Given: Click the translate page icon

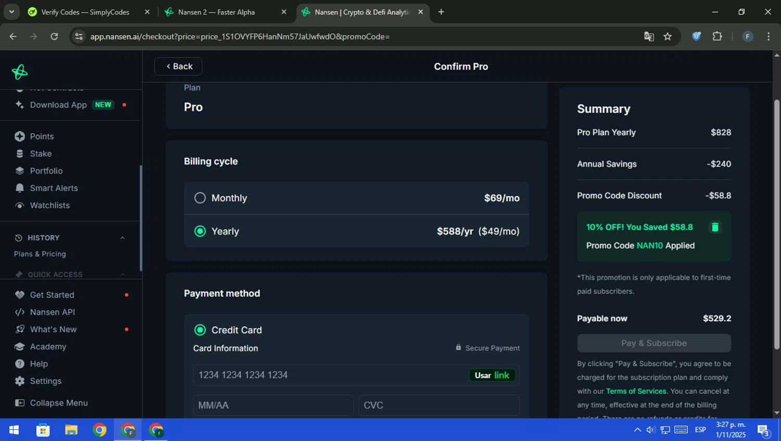Looking at the screenshot, I should [649, 36].
